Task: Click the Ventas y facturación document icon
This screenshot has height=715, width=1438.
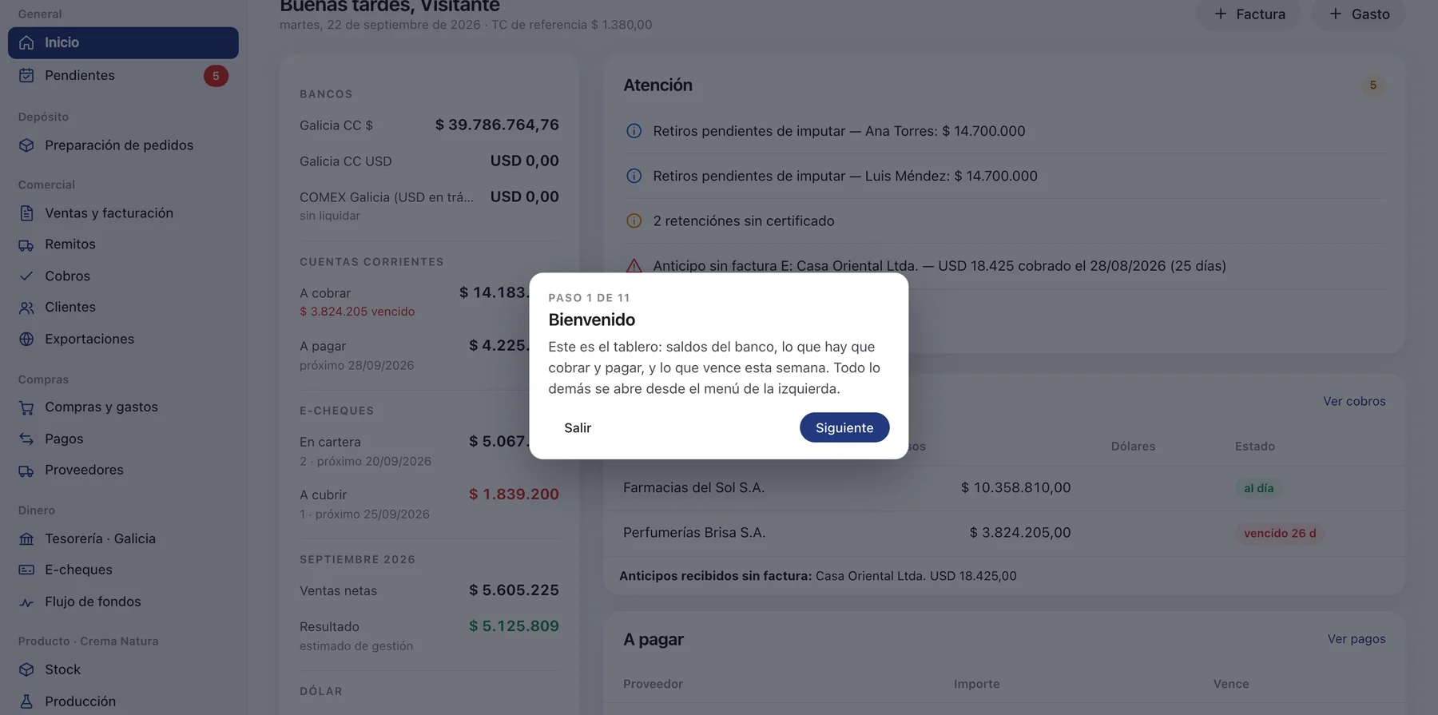Action: pyautogui.click(x=26, y=213)
